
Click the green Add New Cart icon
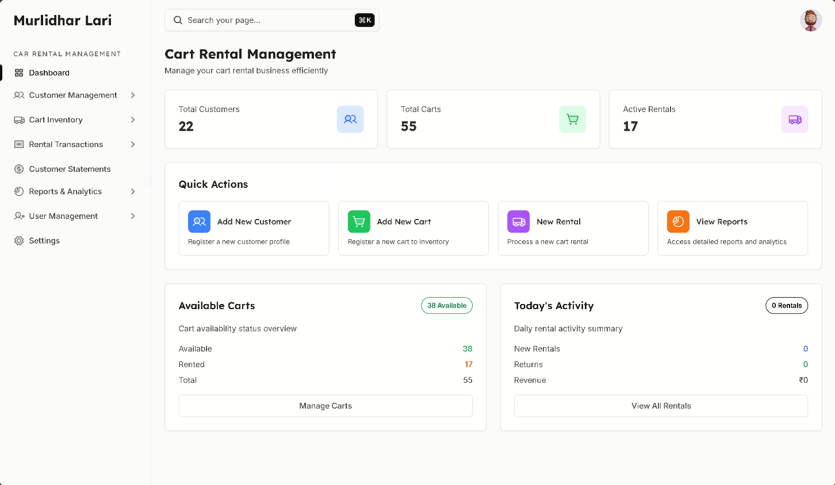click(359, 221)
